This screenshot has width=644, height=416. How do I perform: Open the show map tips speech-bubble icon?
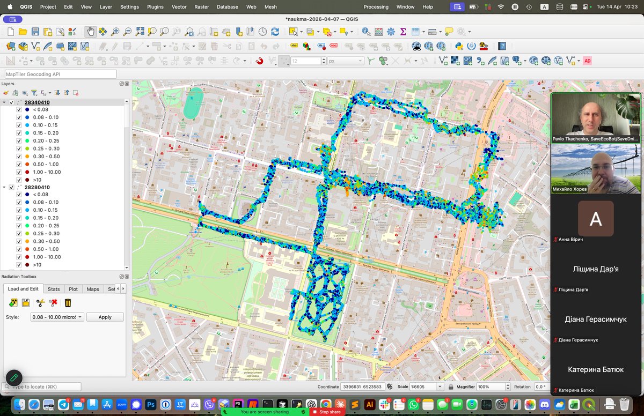[x=449, y=32]
